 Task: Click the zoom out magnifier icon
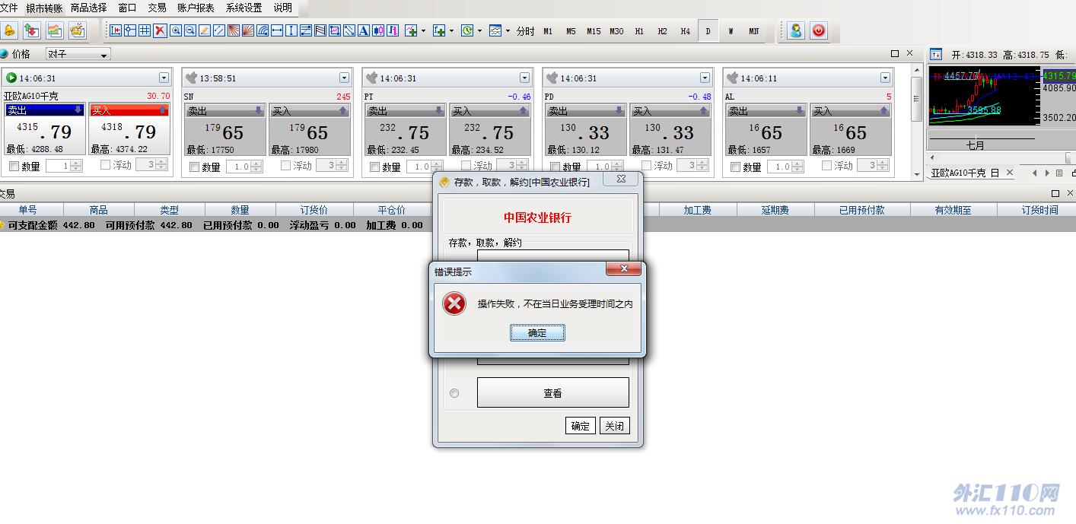190,30
